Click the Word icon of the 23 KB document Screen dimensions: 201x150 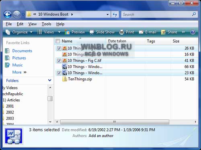(65, 73)
